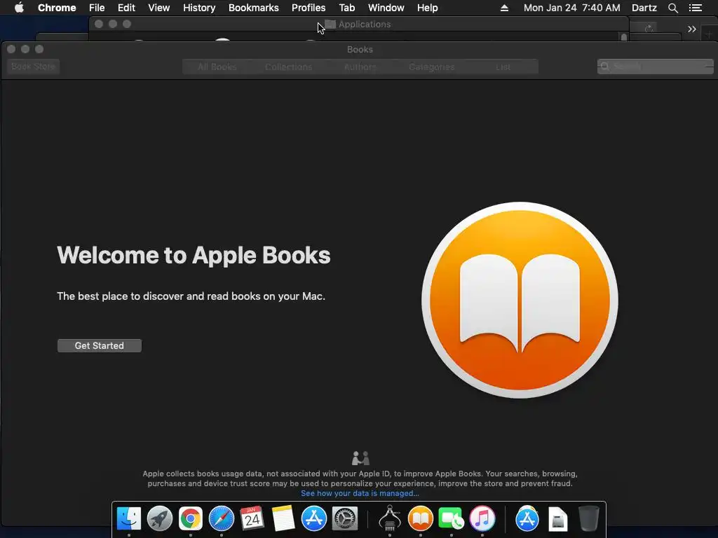The image size is (718, 538).
Task: Click the Welcome to Apple Books heading
Action: click(194, 255)
